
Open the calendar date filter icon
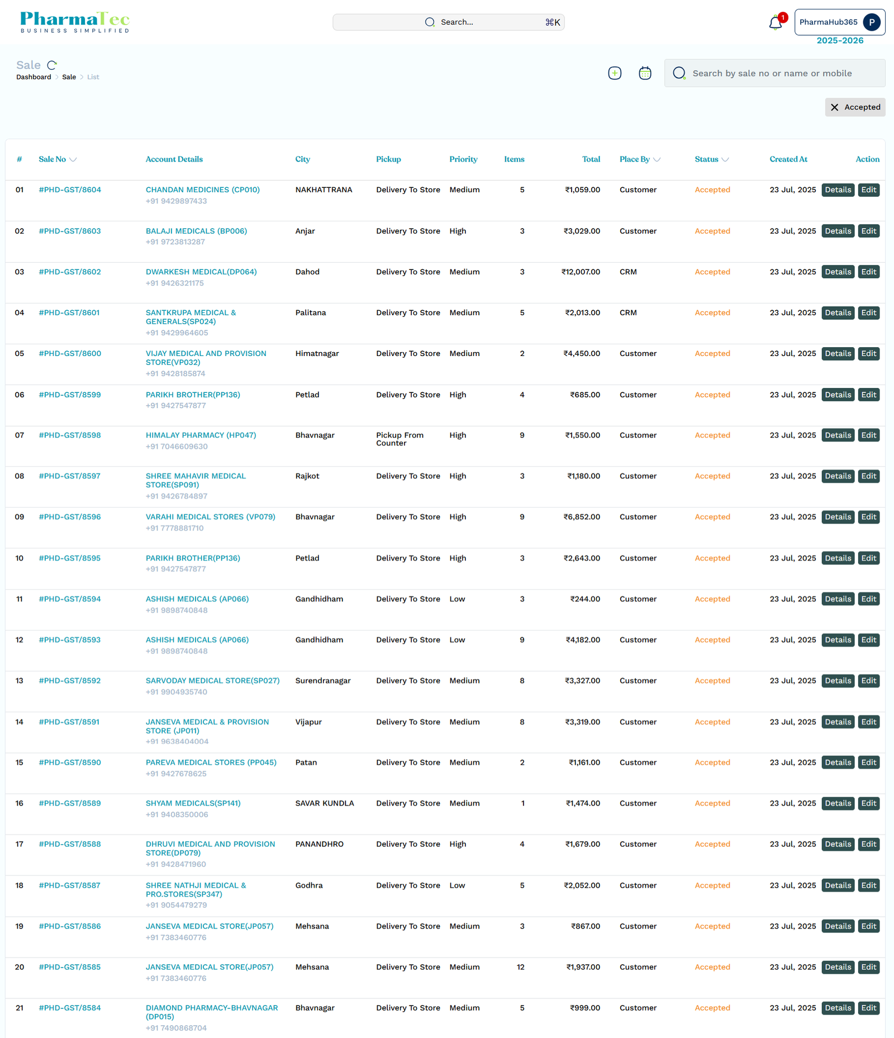644,73
